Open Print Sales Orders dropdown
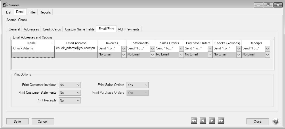Viewport: 285px width, 129px height. (x=137, y=85)
